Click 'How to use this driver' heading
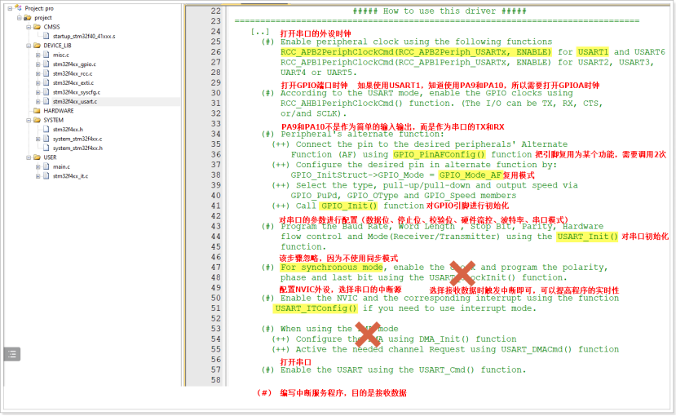 (x=440, y=11)
